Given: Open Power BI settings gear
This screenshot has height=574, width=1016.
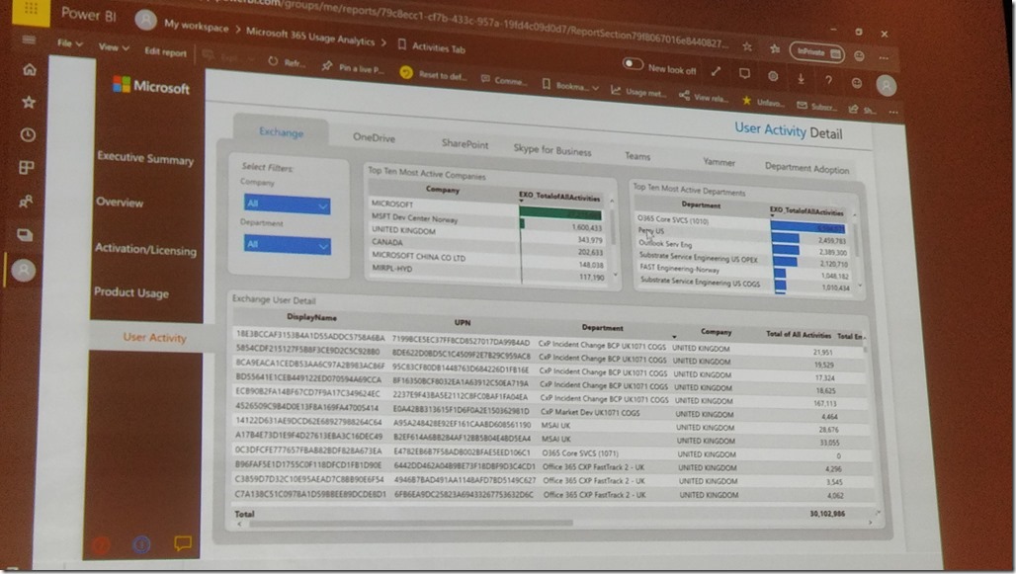Looking at the screenshot, I should click(773, 76).
